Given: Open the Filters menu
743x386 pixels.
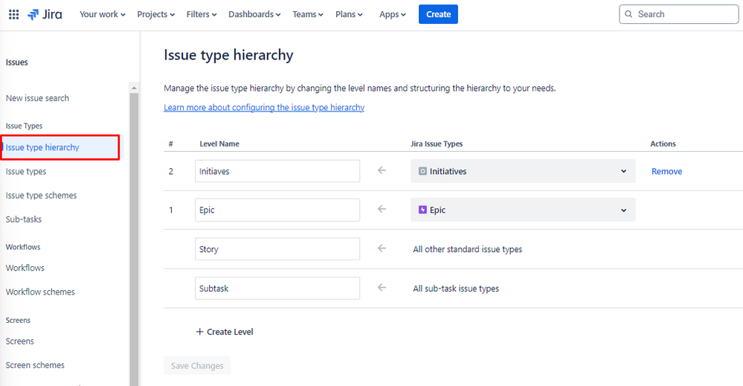Looking at the screenshot, I should tap(202, 14).
